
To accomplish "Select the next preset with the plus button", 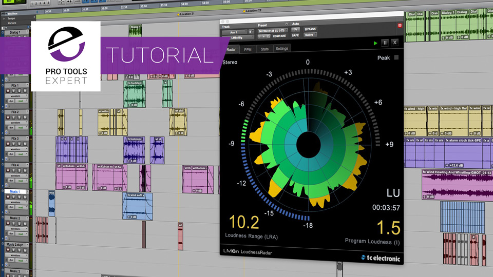I will pyautogui.click(x=263, y=36).
